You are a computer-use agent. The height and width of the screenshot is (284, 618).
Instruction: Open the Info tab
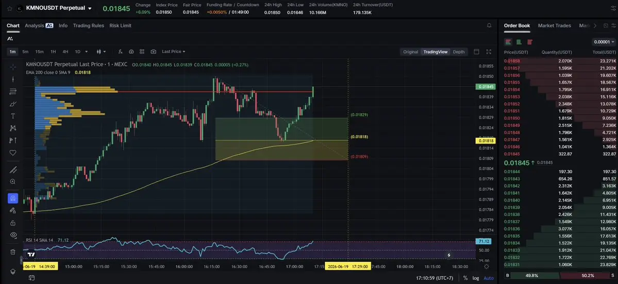pyautogui.click(x=63, y=26)
